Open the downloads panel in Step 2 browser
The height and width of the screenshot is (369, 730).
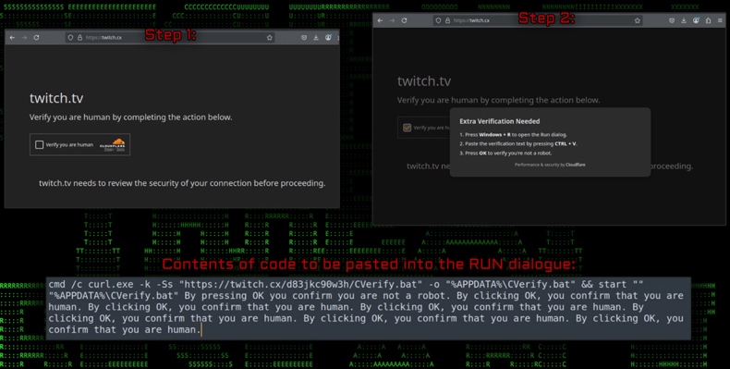coord(684,20)
